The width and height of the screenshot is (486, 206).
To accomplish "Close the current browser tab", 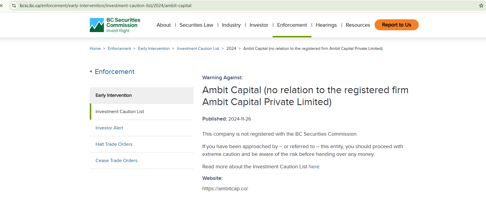I will tap(2, 5).
